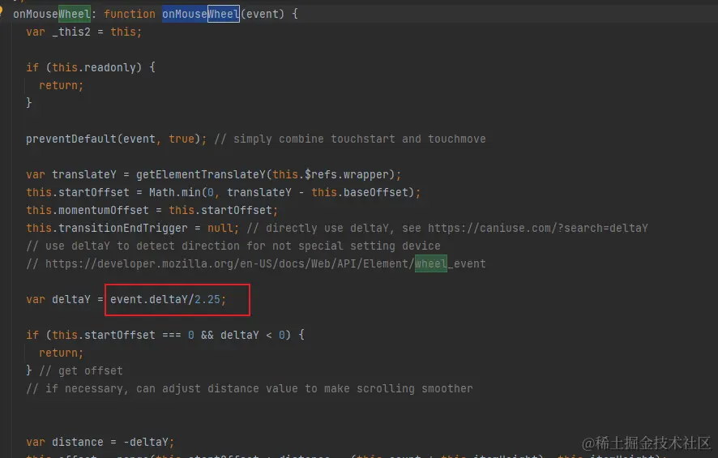The image size is (718, 458).
Task: Click 'this.transitionEndTrigger = null;' statement
Action: tap(132, 228)
